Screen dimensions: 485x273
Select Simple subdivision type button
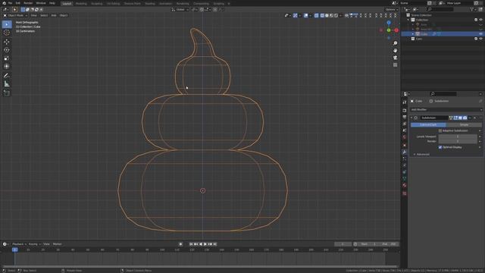(464, 124)
